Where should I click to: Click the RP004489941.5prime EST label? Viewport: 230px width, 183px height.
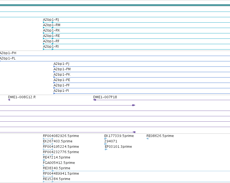point(61,174)
